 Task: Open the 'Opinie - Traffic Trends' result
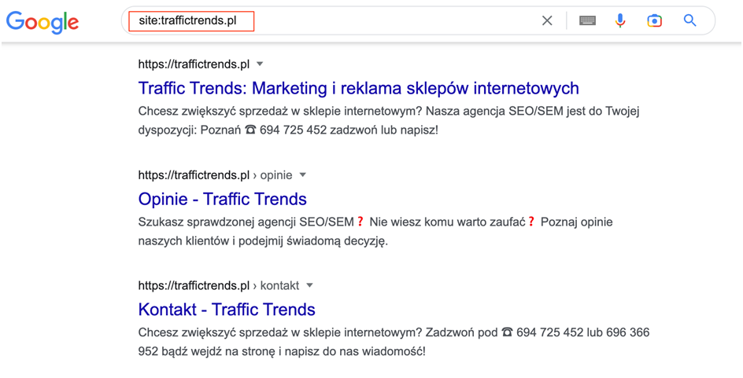click(222, 198)
